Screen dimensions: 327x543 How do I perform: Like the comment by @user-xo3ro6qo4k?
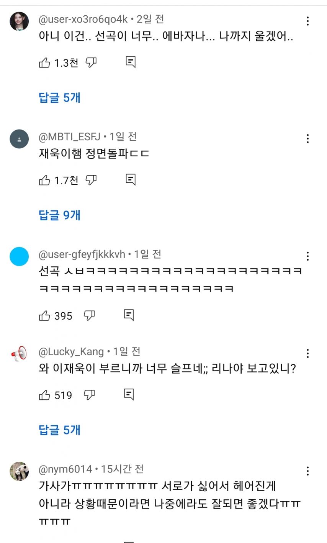pos(45,63)
